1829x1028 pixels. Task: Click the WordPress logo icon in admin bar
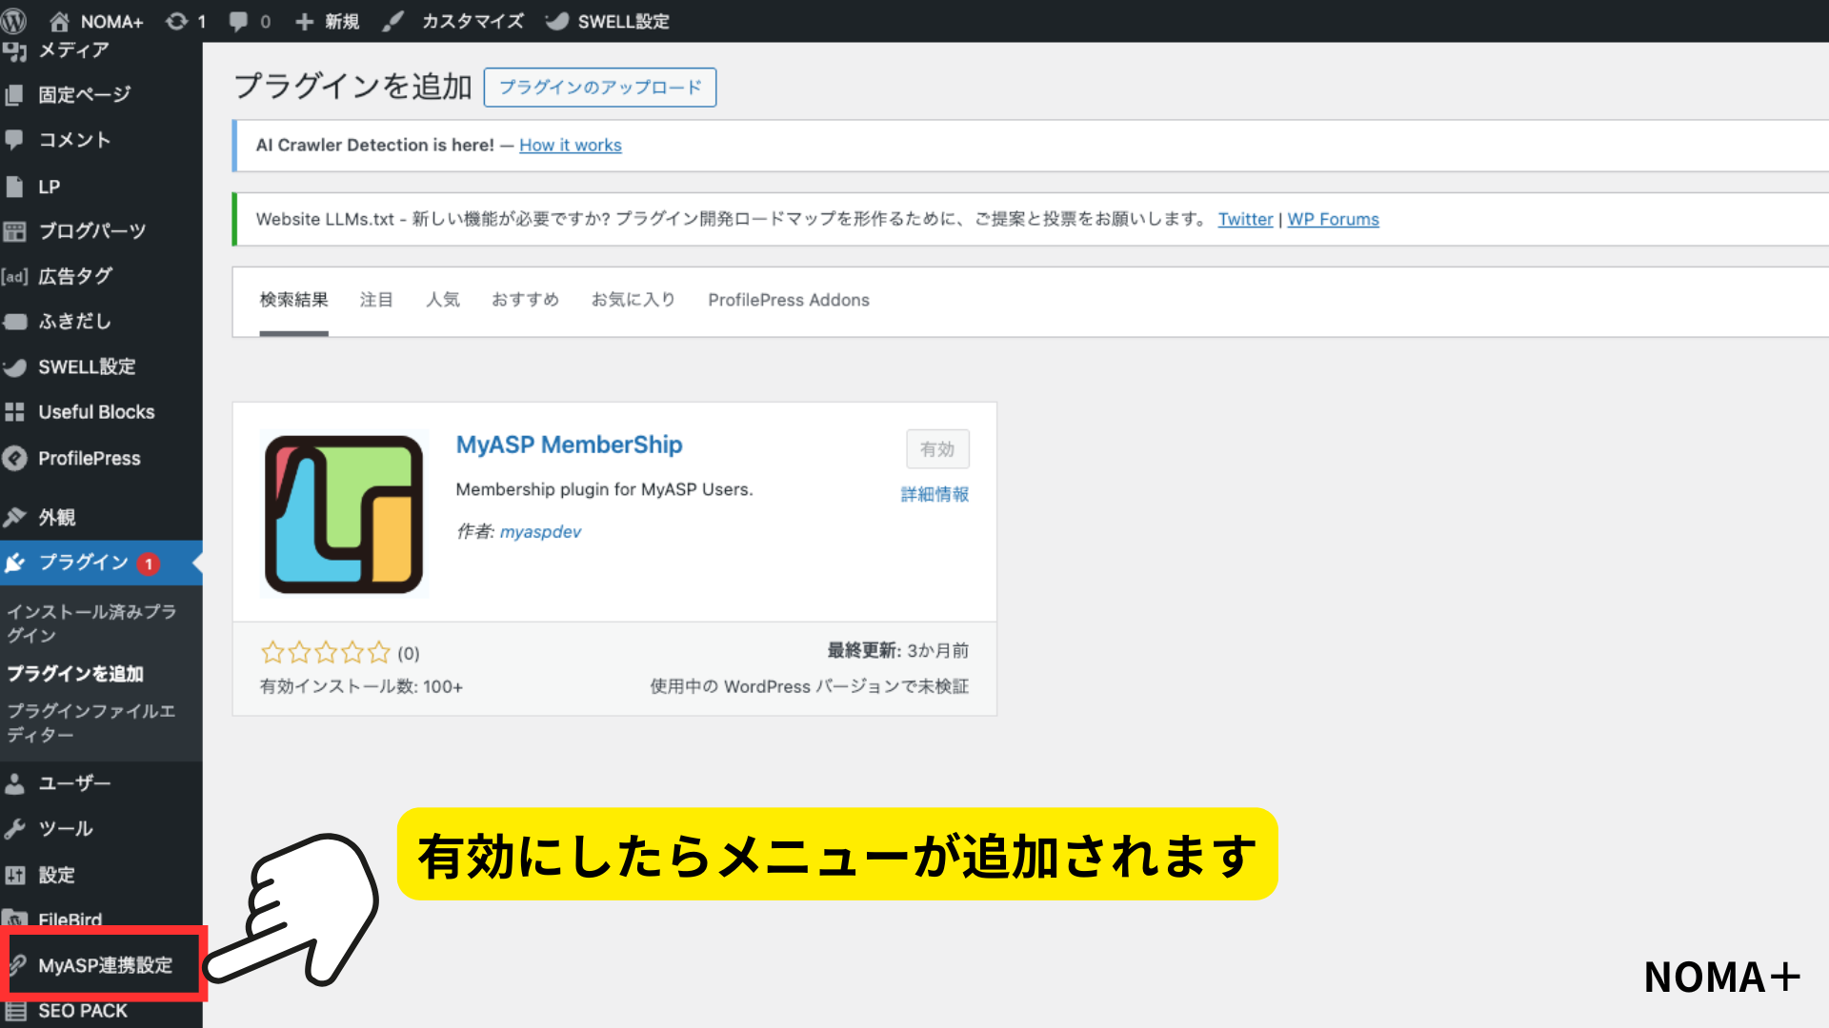coord(13,21)
